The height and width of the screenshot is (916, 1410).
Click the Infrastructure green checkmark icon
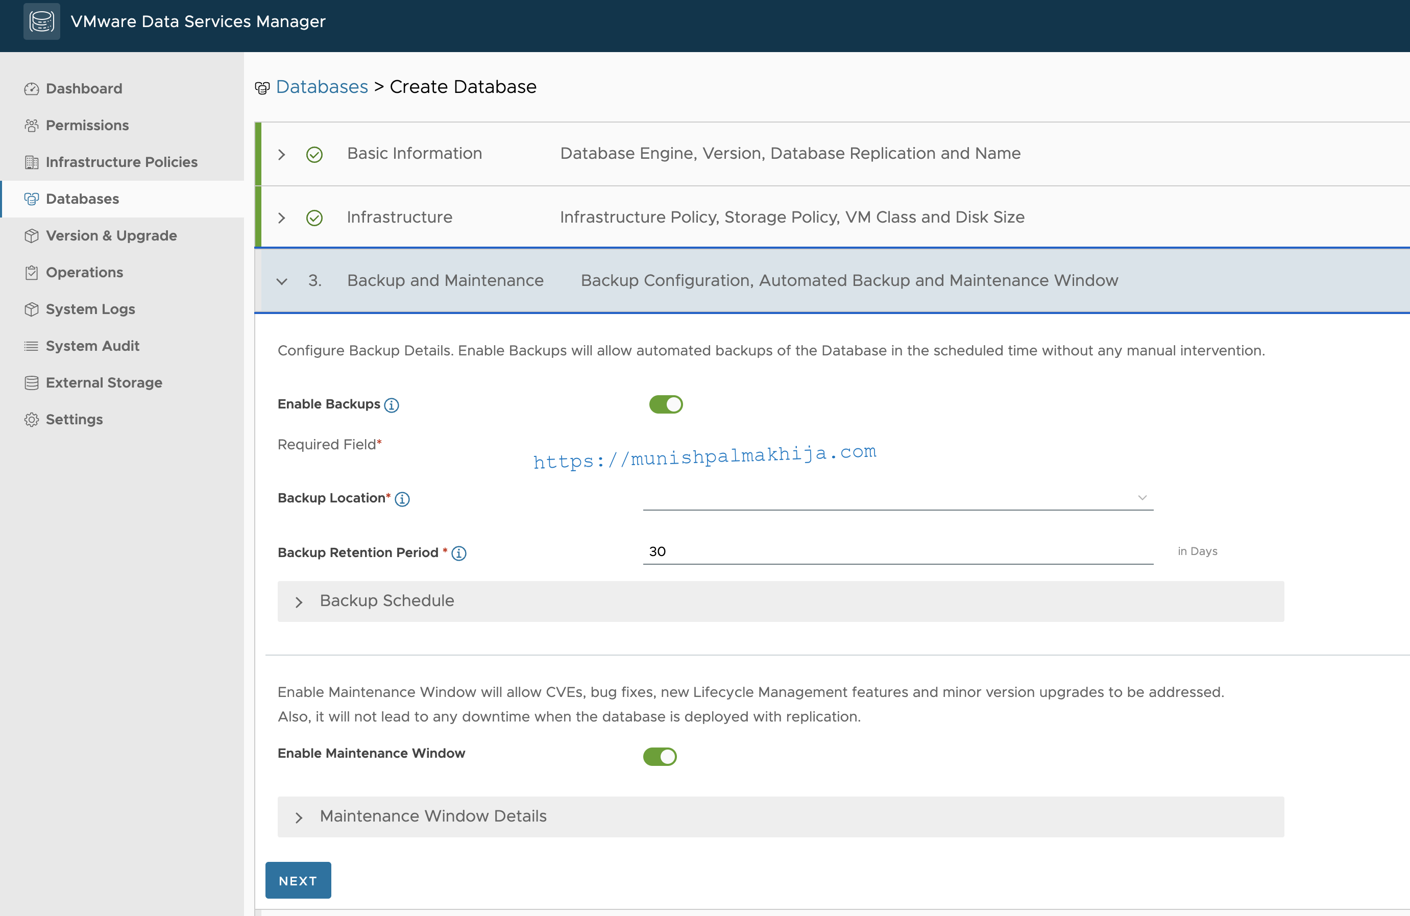pos(314,218)
